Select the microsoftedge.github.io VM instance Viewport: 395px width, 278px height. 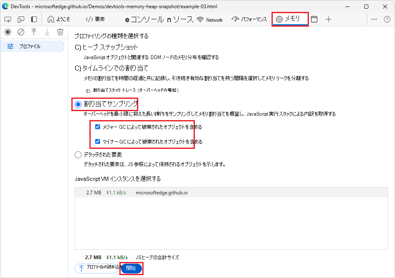click(164, 192)
